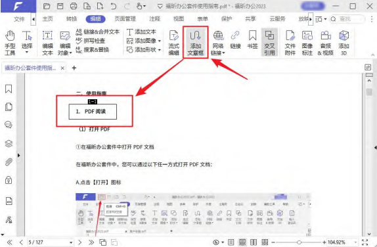Expand the 网络链接 dropdown
The height and width of the screenshot is (247, 377).
223,53
